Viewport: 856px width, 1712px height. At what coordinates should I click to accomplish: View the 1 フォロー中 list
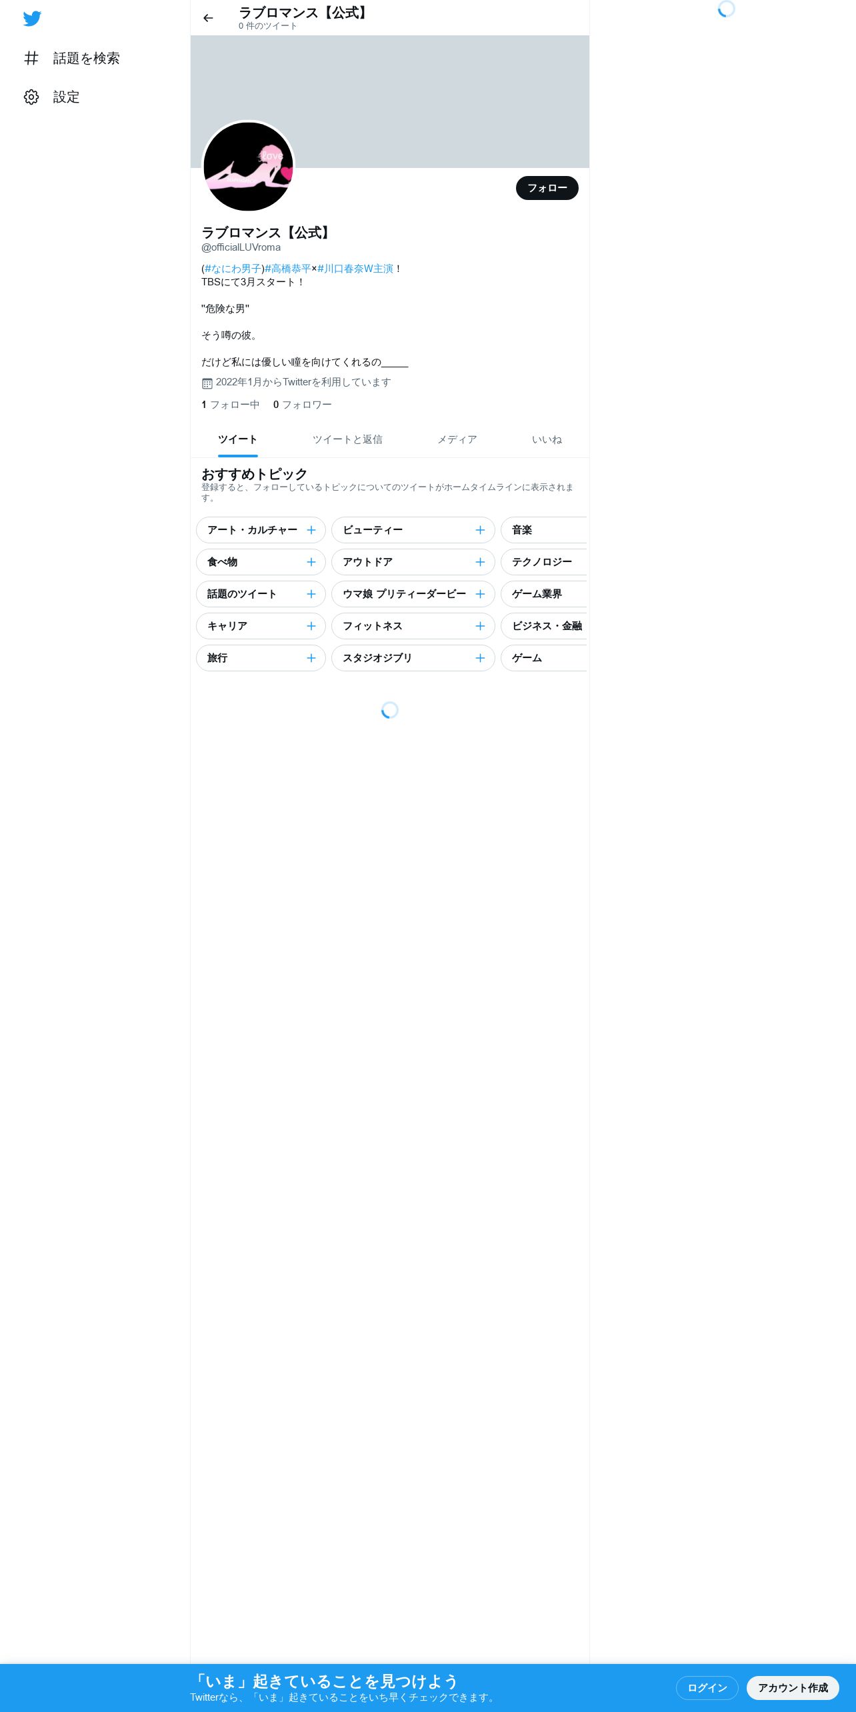[230, 405]
